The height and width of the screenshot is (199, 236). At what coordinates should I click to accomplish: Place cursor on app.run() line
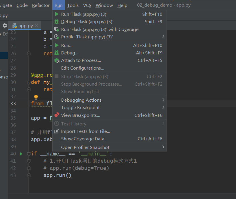[57, 175]
